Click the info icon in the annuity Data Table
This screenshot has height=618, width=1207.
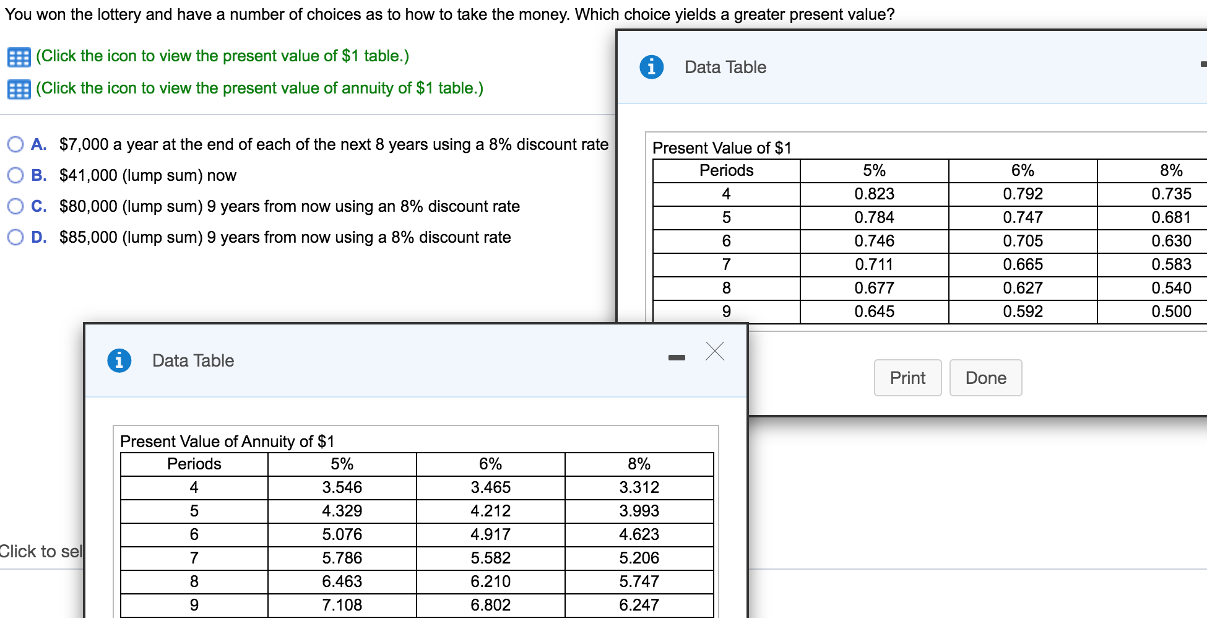click(x=119, y=360)
